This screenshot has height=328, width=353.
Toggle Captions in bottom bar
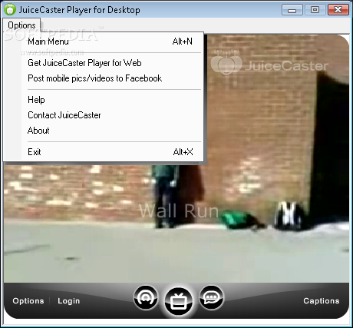(322, 301)
